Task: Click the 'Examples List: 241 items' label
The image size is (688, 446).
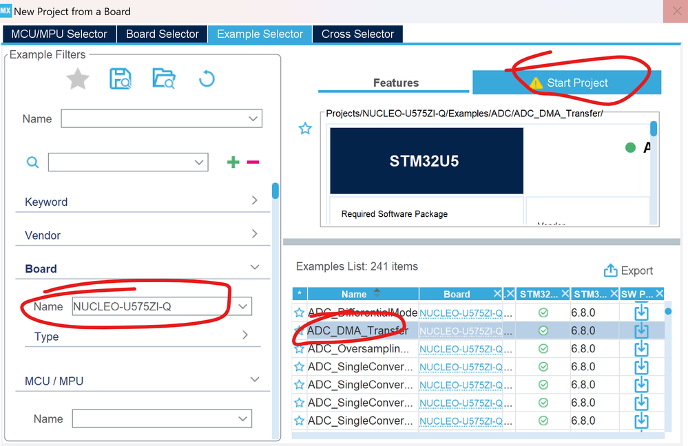Action: [x=357, y=266]
